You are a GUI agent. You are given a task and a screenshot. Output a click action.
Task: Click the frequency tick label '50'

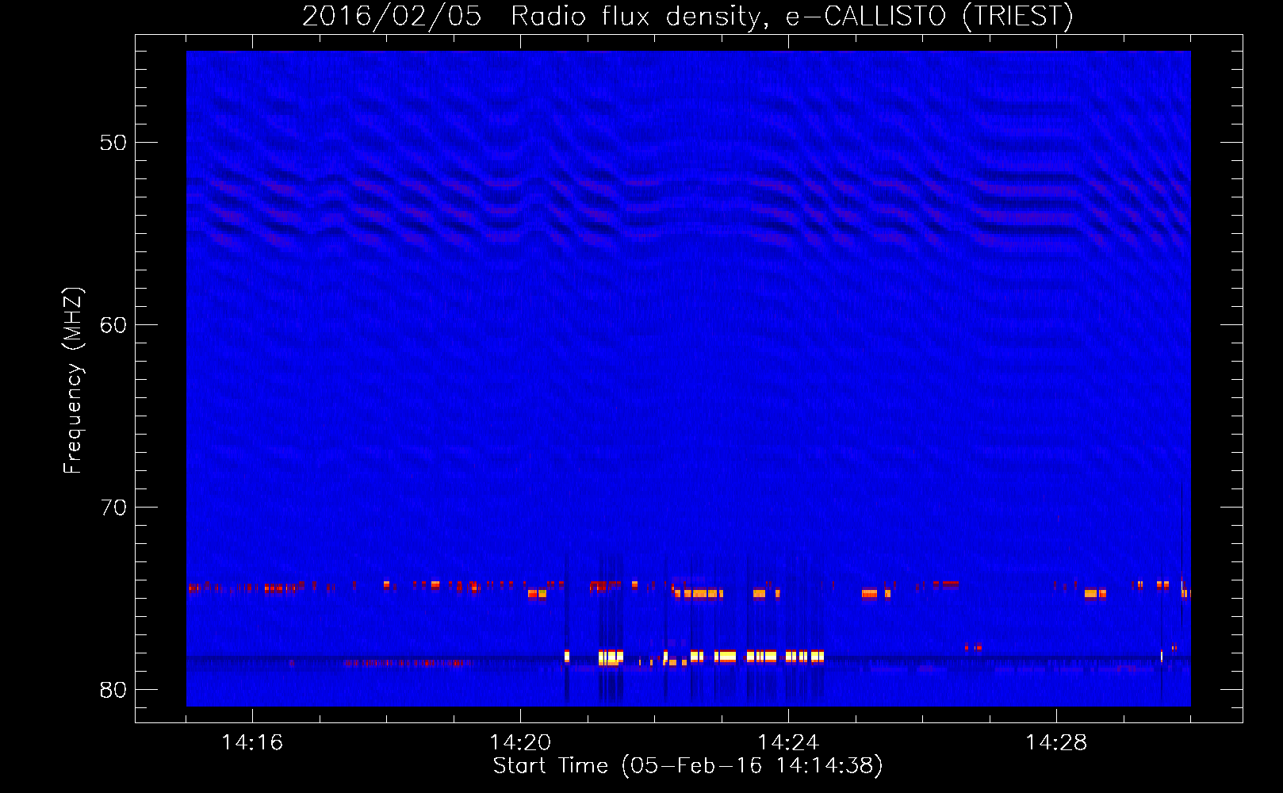point(113,143)
